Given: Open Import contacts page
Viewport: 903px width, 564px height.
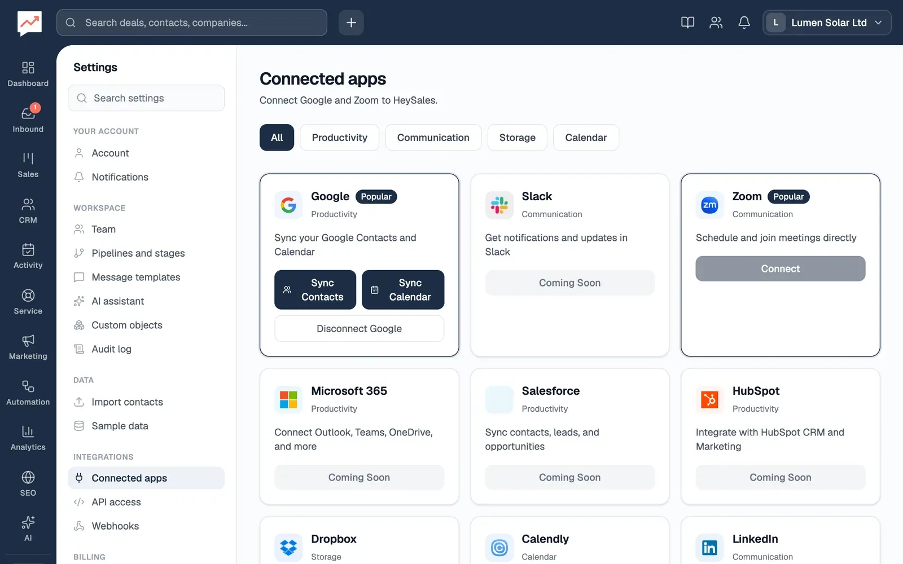Looking at the screenshot, I should tap(146, 402).
